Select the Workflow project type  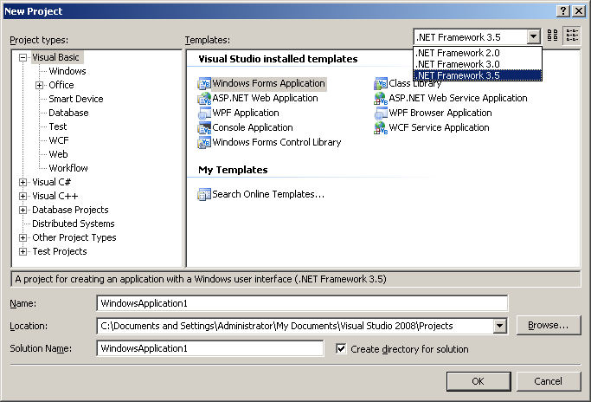click(x=68, y=168)
